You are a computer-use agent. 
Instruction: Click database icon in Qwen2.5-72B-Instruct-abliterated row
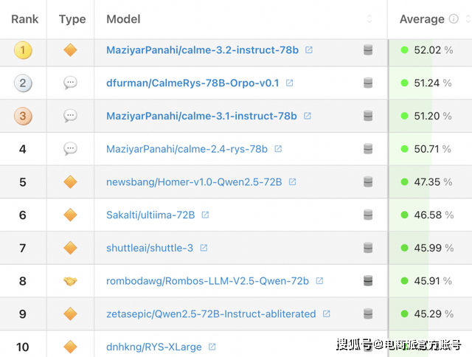tap(368, 314)
